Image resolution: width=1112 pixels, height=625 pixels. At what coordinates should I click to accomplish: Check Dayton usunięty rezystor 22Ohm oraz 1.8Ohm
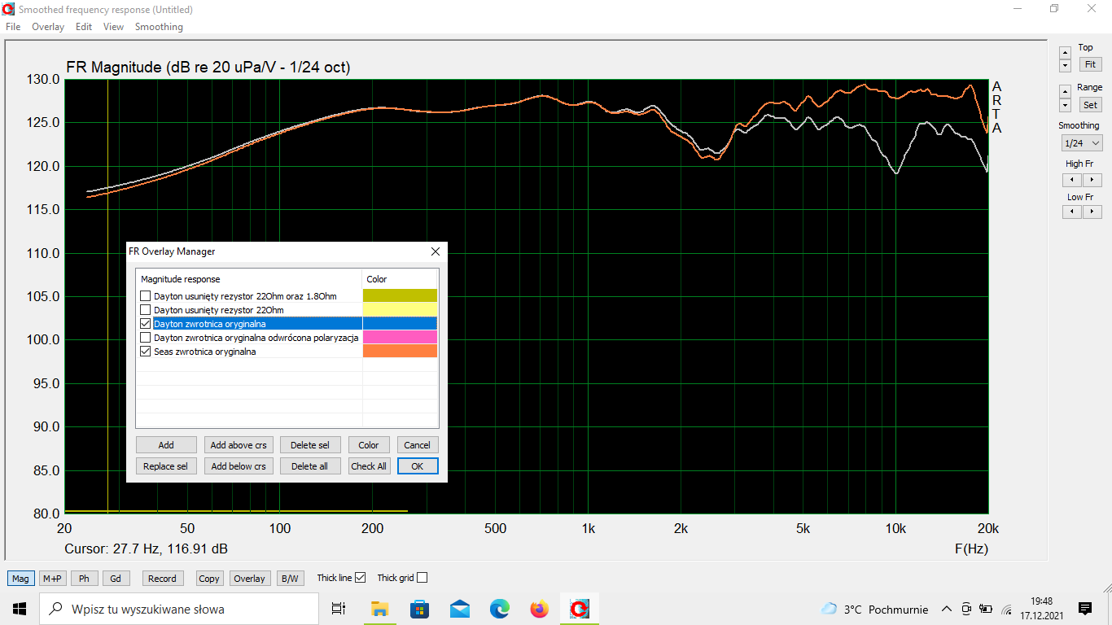point(146,296)
